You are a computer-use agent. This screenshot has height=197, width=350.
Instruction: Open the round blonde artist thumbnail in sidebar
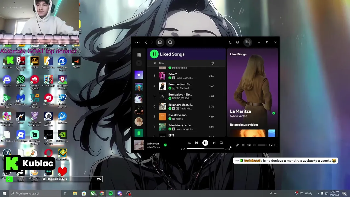point(139,121)
